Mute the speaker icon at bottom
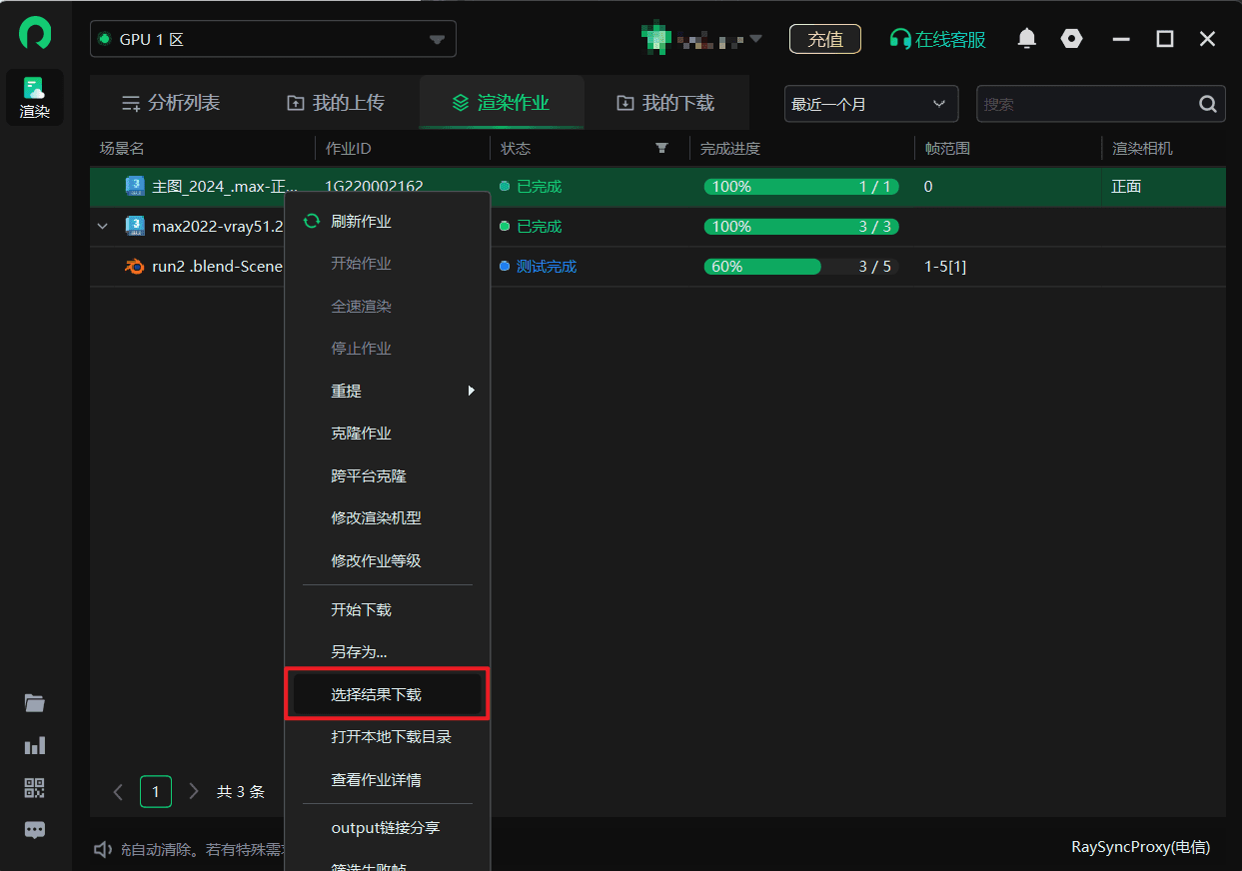This screenshot has width=1242, height=871. click(x=101, y=849)
